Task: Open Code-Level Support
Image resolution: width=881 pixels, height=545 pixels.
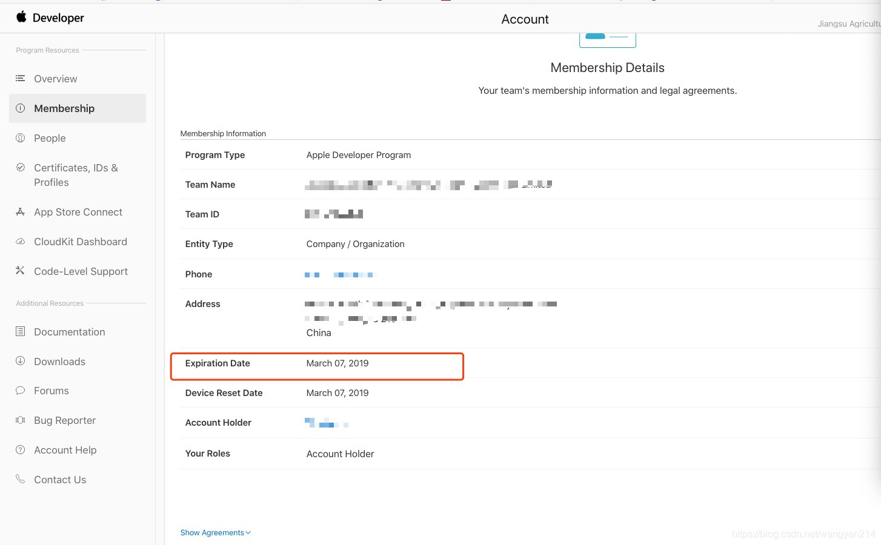Action: (81, 271)
